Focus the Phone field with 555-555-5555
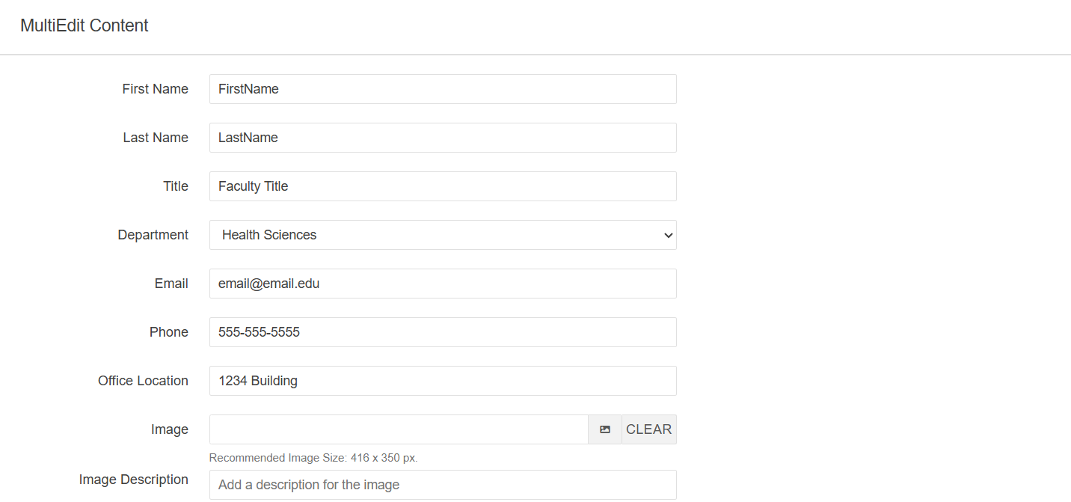 [x=443, y=332]
